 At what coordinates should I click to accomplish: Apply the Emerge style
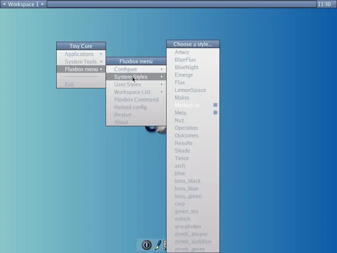pos(193,75)
